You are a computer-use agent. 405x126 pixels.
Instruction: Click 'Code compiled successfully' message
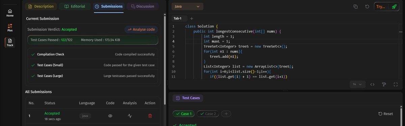(x=135, y=54)
